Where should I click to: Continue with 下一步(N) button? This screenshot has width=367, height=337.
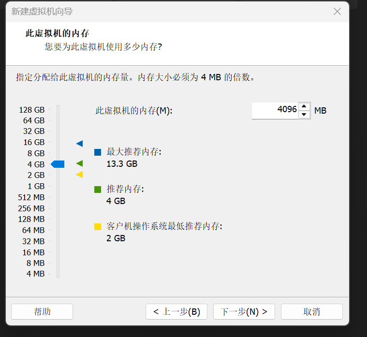(x=244, y=311)
